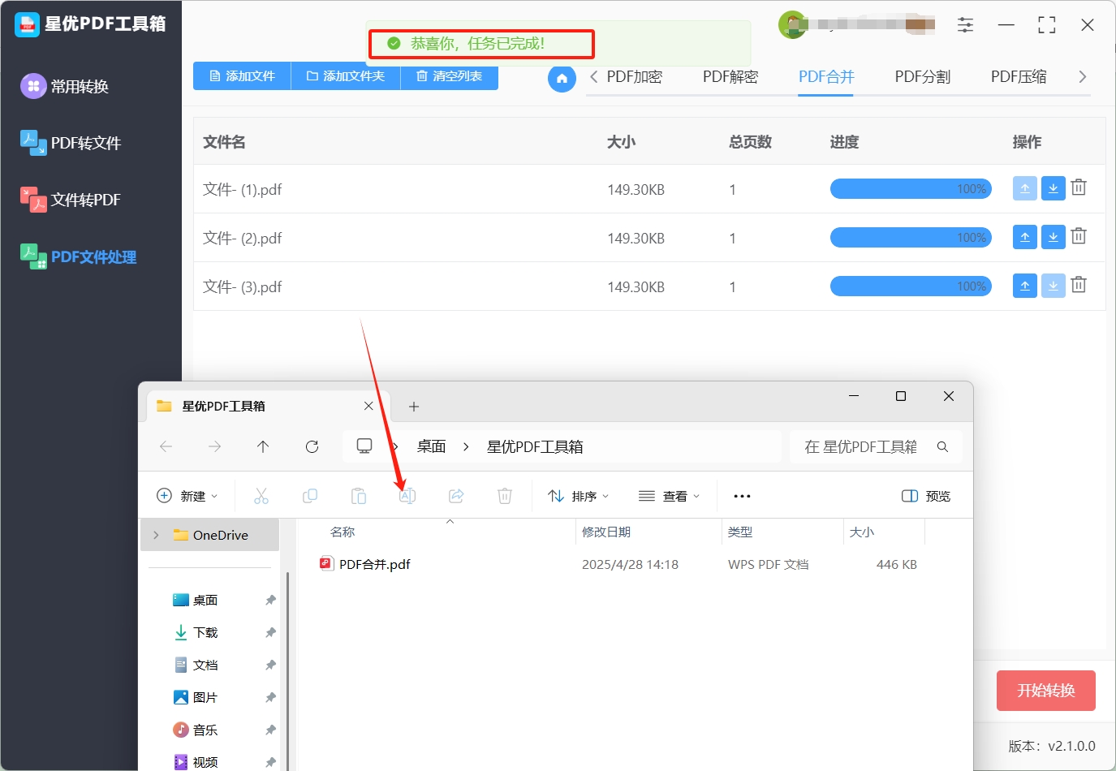Click the PC monitor icon in address bar

point(364,446)
